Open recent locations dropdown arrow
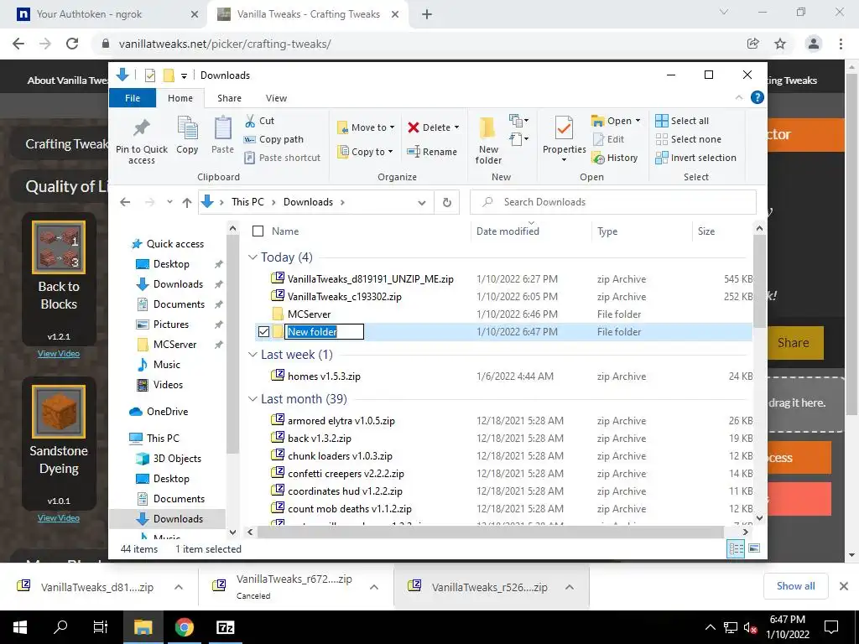The image size is (859, 644). tap(169, 202)
